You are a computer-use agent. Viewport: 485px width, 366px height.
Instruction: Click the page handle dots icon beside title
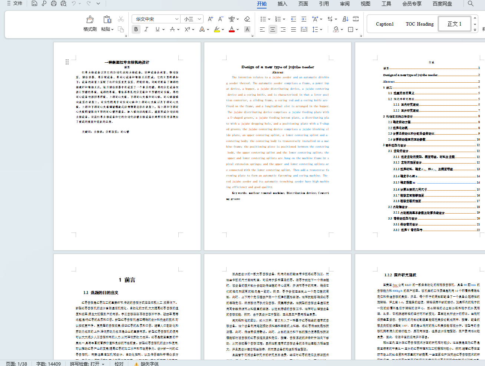click(x=67, y=62)
